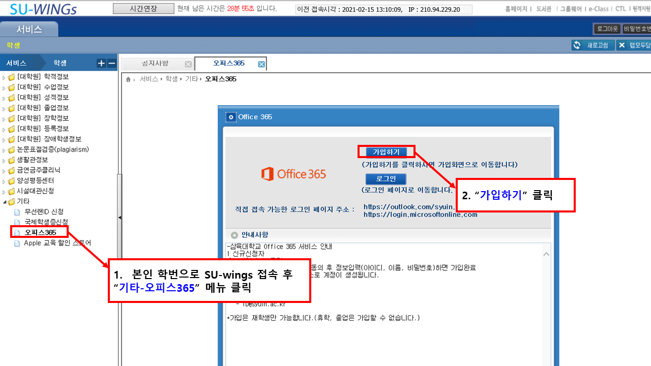This screenshot has width=651, height=366.
Task: Open the 홈페이지 link
Action: (x=516, y=9)
